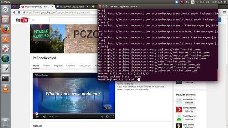Open thenewboston channel link
The height and width of the screenshot is (128, 228).
click(x=190, y=108)
